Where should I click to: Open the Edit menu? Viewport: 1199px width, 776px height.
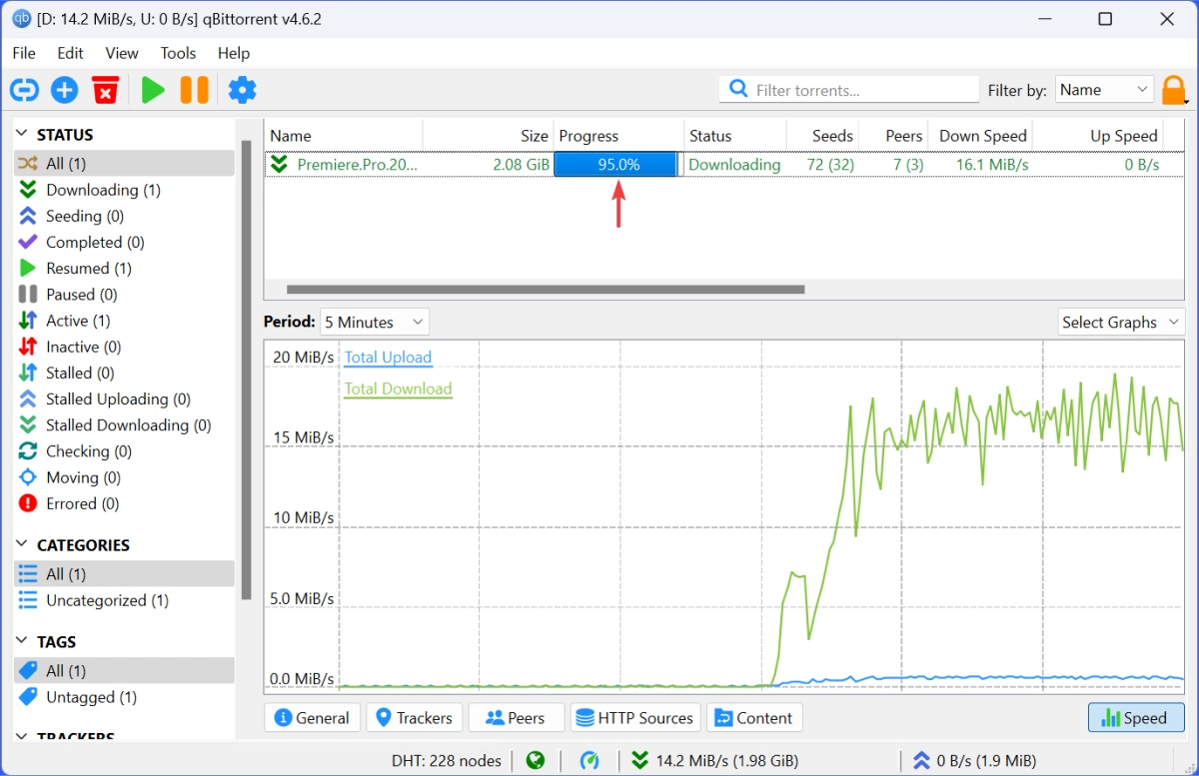70,53
